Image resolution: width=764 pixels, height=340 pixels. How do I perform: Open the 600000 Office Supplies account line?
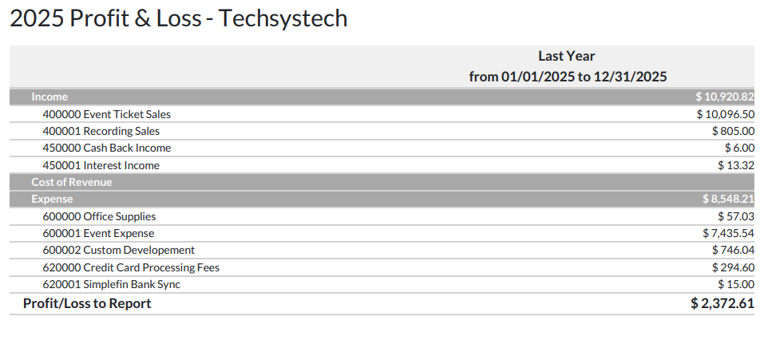pos(99,216)
